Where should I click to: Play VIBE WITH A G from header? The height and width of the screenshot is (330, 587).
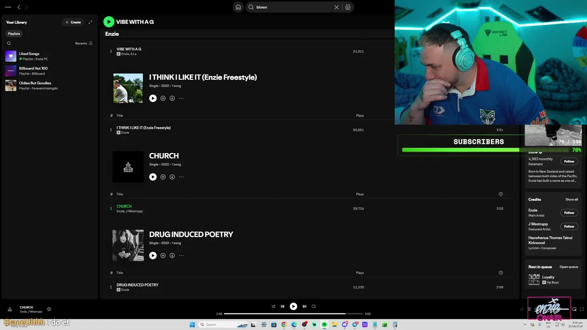pos(109,22)
